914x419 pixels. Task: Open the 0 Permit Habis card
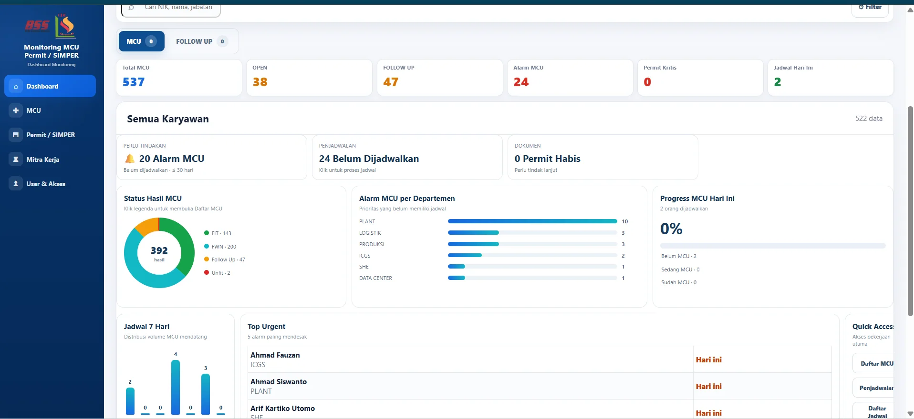click(603, 158)
